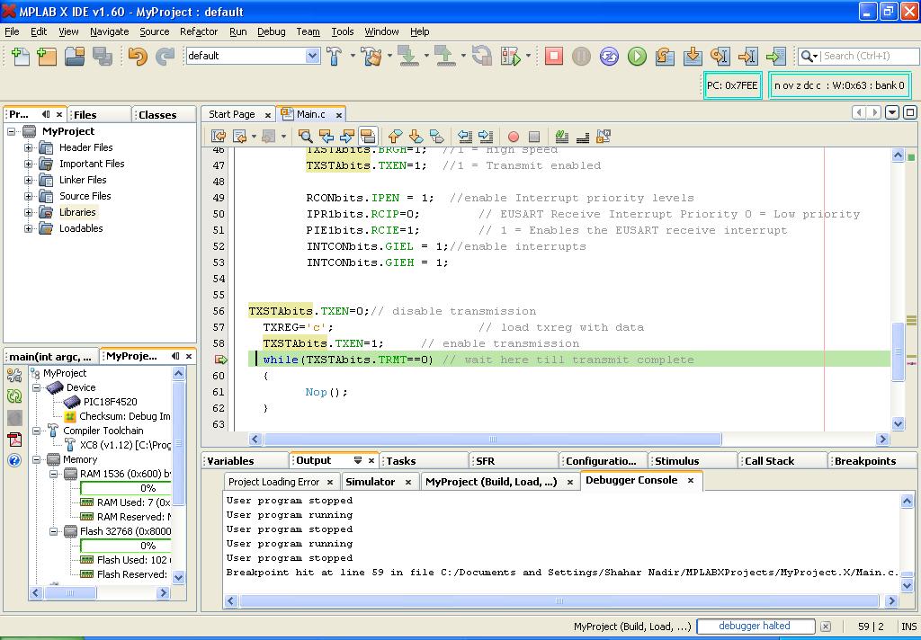Start macro recording with red circle icon
This screenshot has height=640, width=921.
click(514, 137)
